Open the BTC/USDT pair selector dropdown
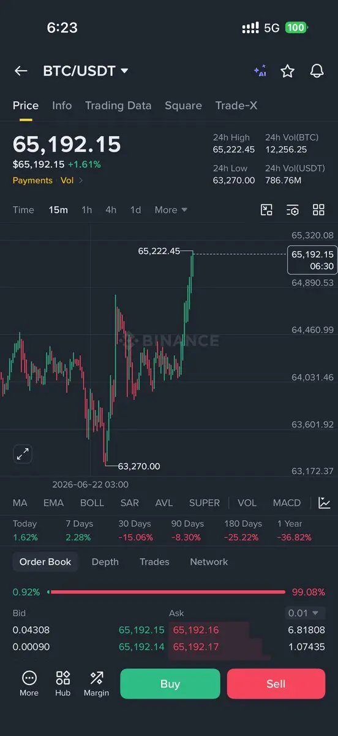 point(86,71)
